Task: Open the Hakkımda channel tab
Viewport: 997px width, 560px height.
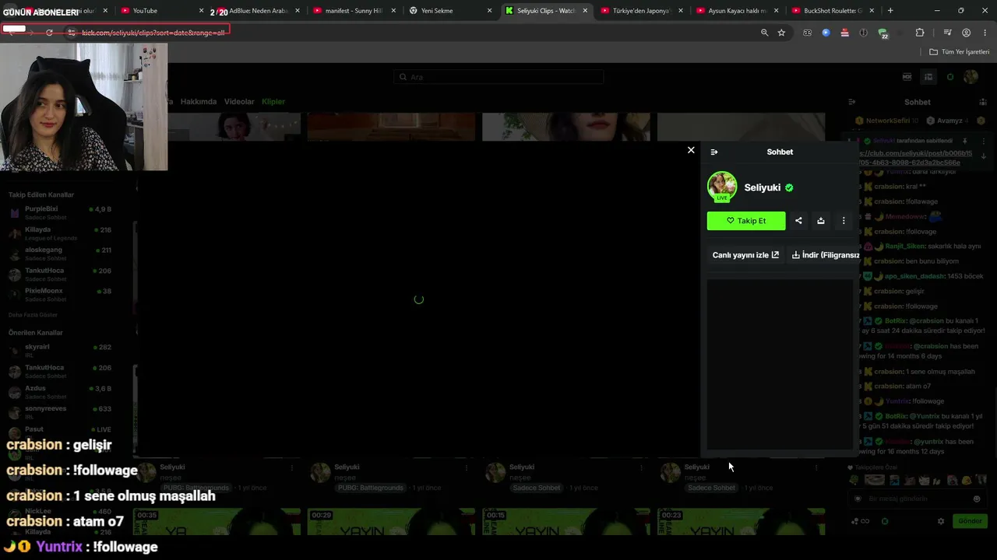Action: (199, 102)
